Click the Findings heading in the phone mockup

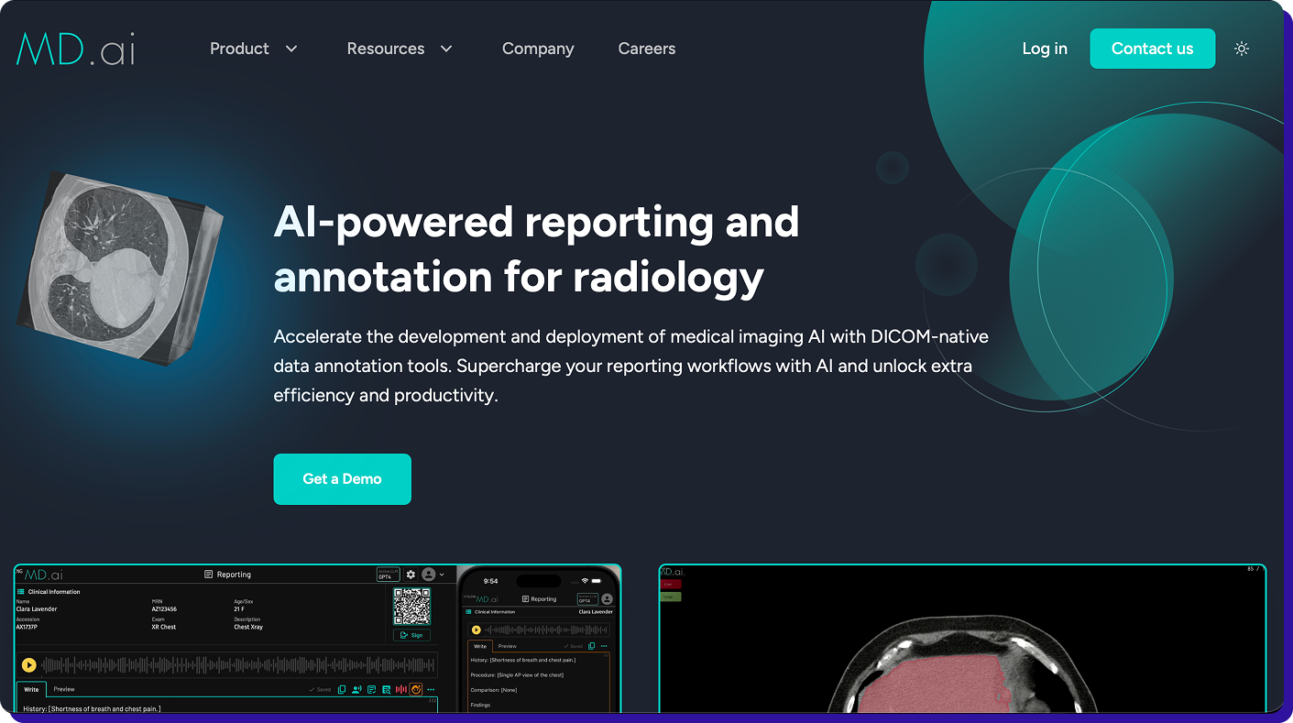[480, 705]
